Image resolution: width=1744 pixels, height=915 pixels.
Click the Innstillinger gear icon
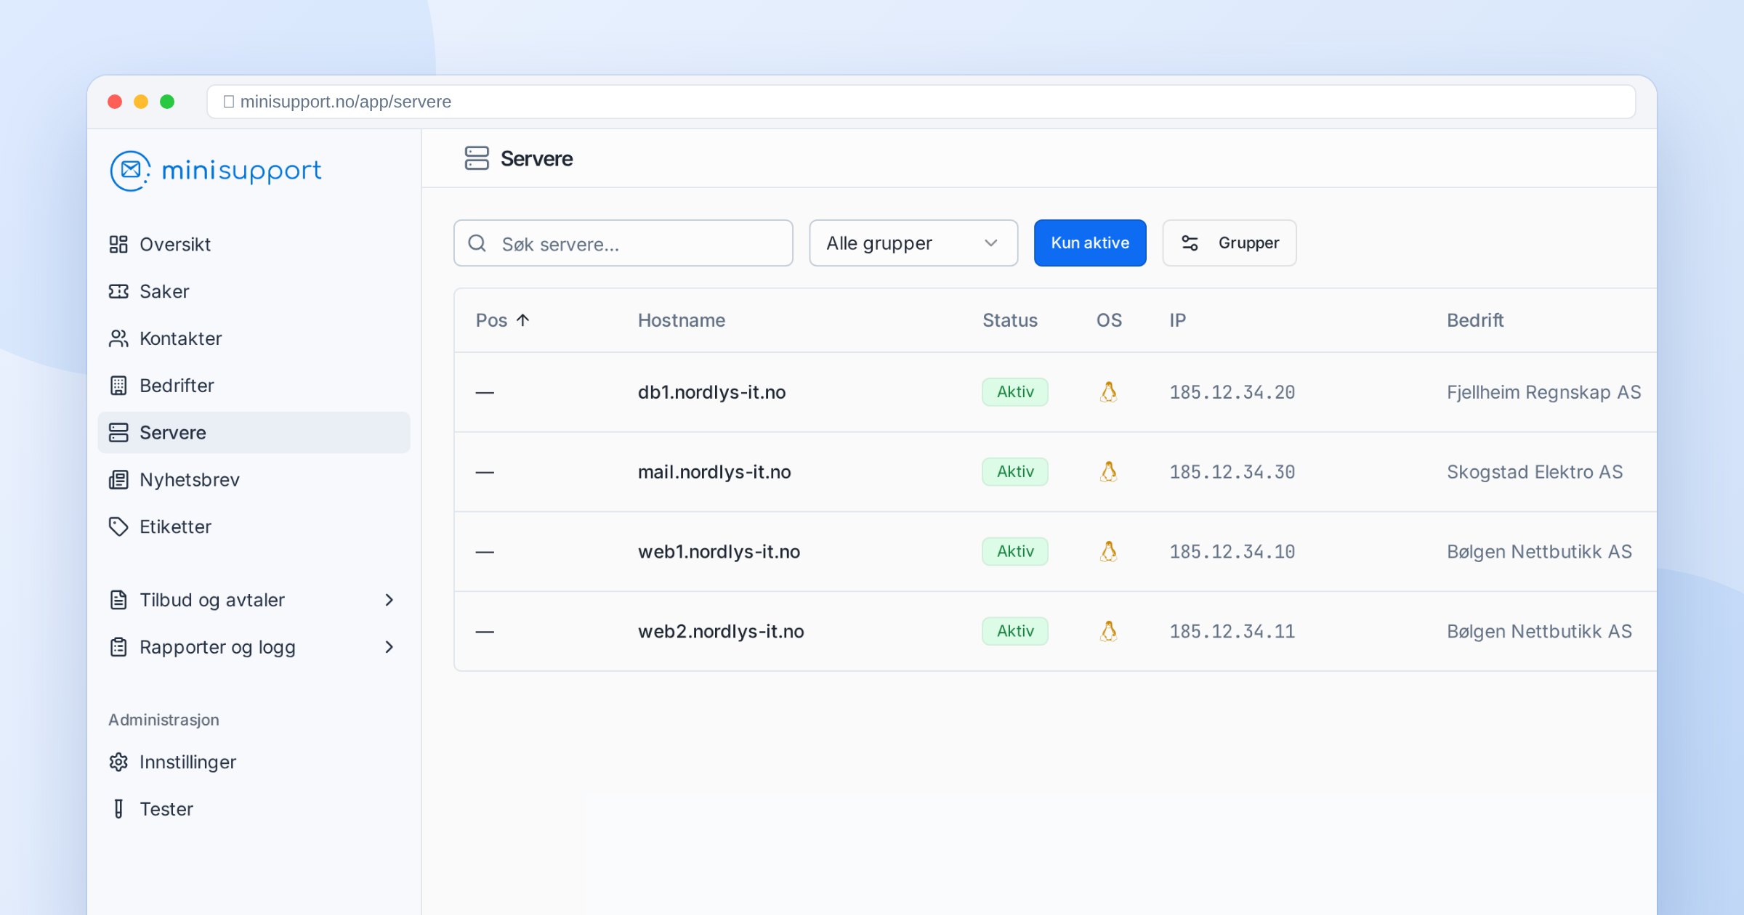tap(118, 762)
